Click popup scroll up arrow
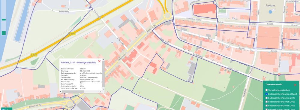The image size is (300, 110). [x=103, y=60]
